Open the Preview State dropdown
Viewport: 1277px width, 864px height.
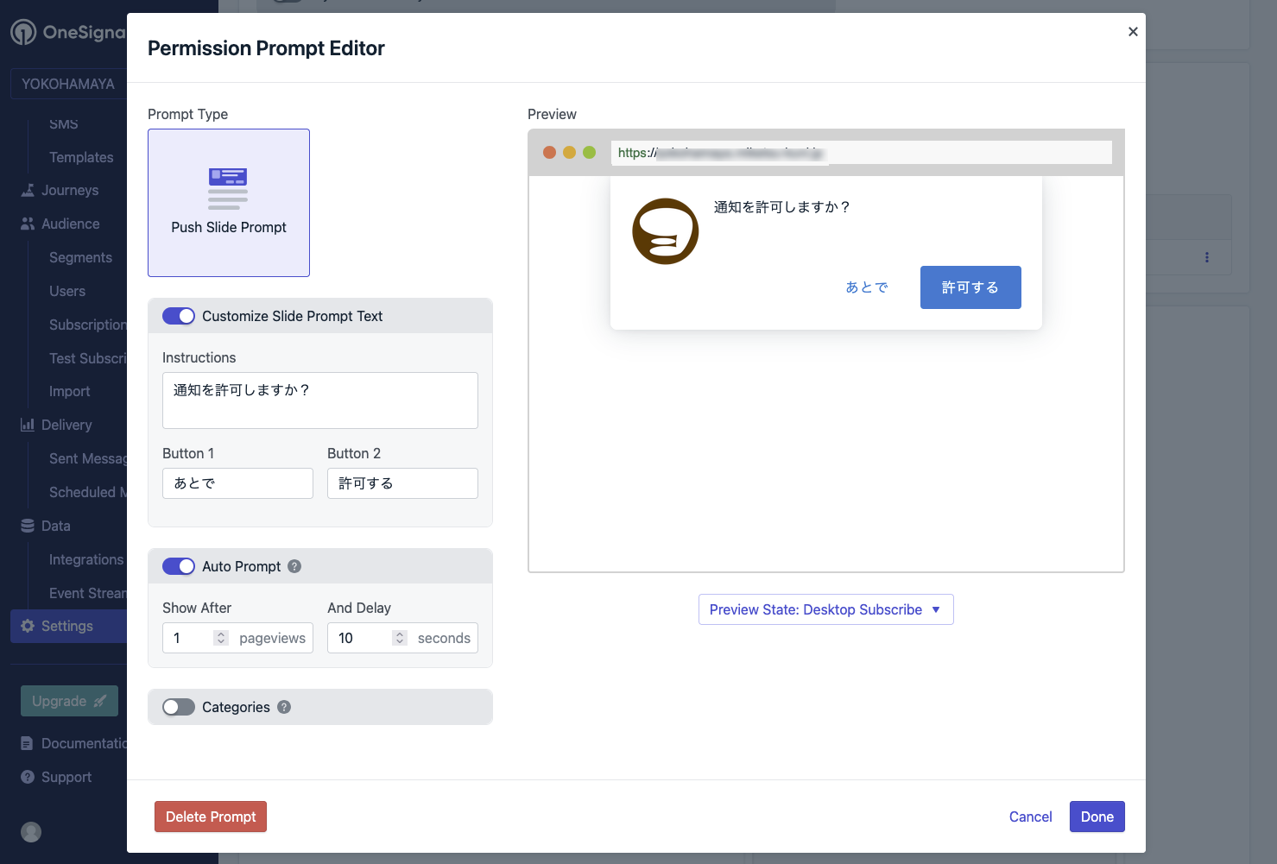[x=825, y=609]
